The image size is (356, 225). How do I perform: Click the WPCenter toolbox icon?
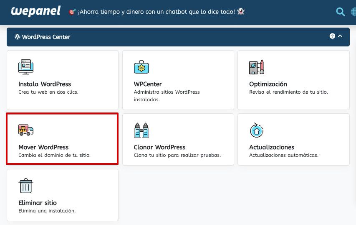click(x=141, y=67)
